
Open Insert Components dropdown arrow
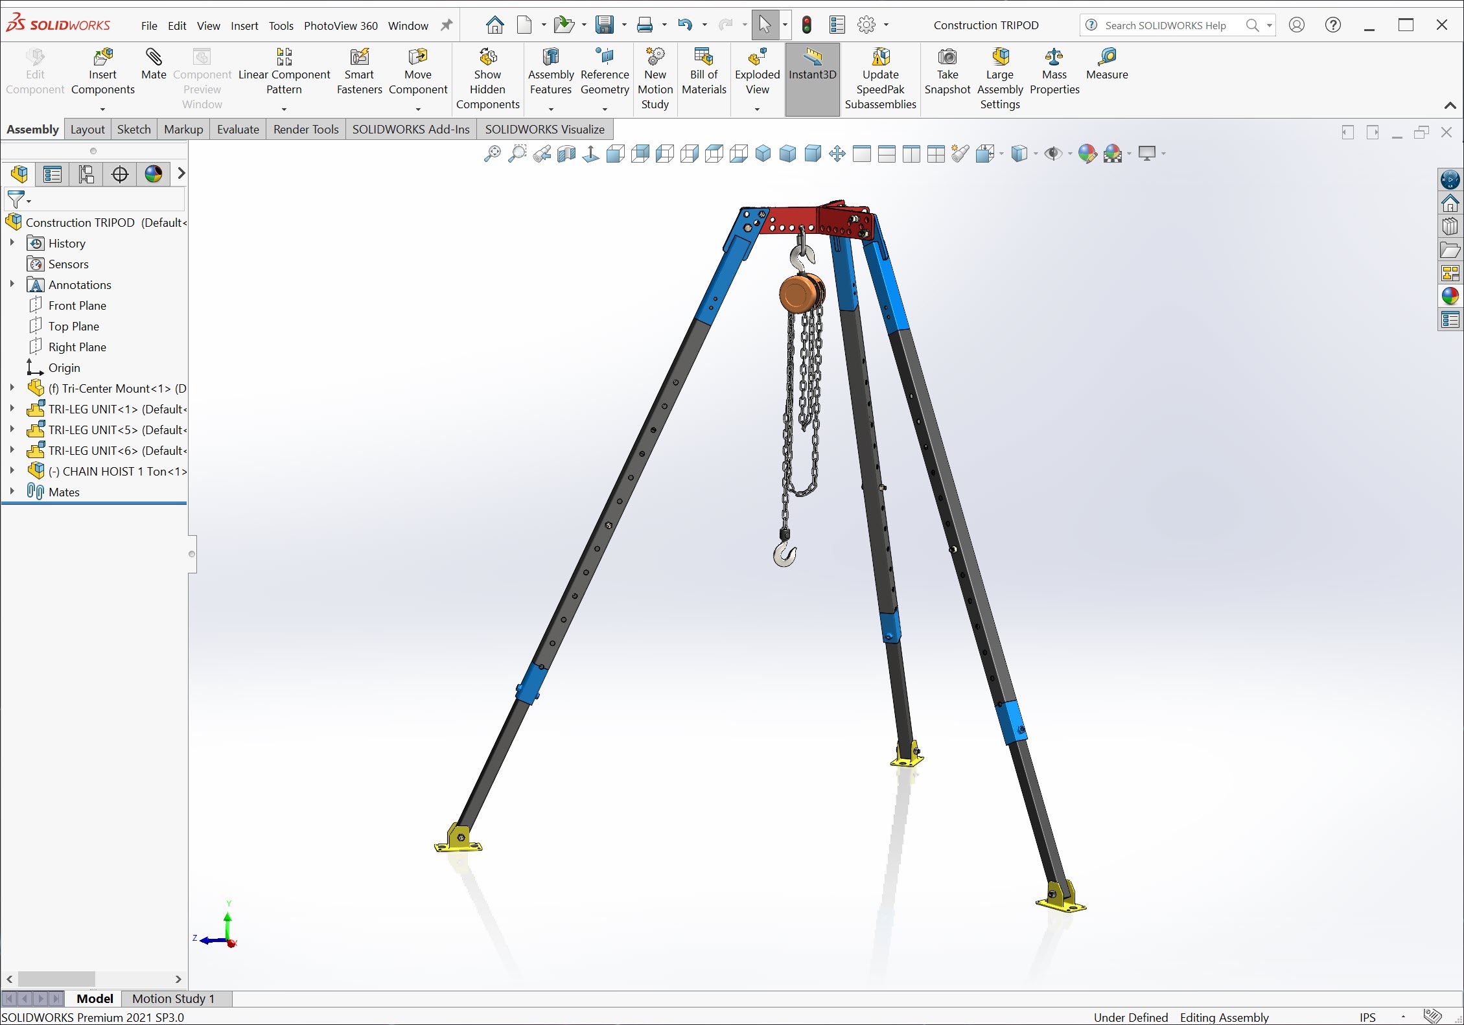[x=102, y=109]
